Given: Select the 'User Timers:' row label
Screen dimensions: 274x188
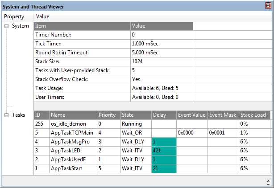Looking at the screenshot, I should tap(50, 97).
